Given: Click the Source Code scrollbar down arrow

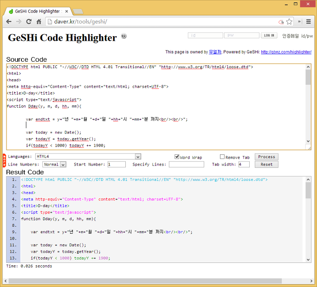Looking at the screenshot, I should tap(308, 141).
